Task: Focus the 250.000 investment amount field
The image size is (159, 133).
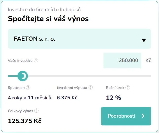Action: click(122, 61)
